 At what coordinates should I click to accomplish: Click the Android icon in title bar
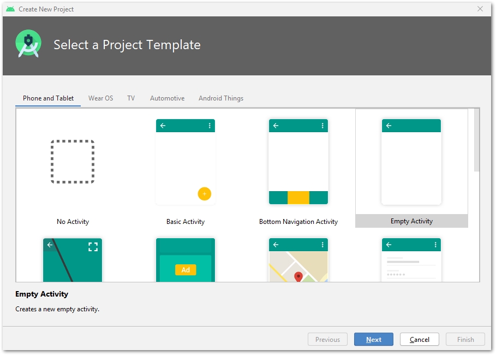pyautogui.click(x=10, y=9)
